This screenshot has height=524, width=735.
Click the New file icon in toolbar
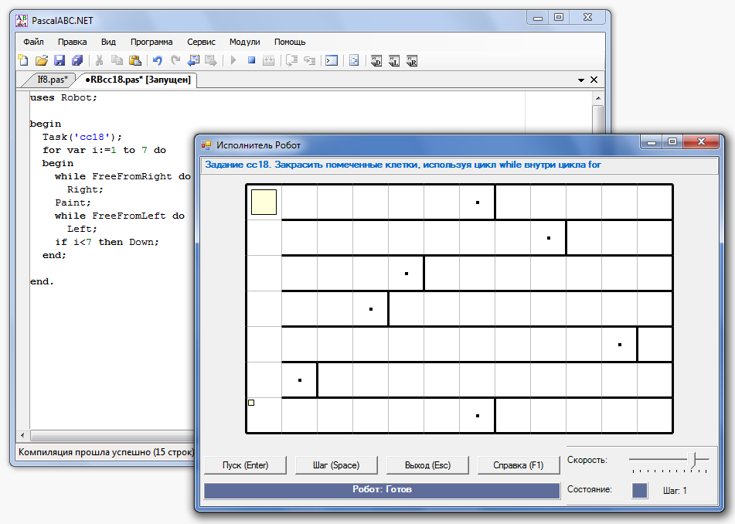click(23, 60)
